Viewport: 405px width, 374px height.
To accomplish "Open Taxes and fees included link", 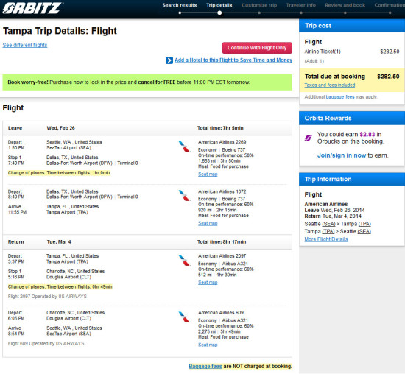I will (330, 85).
